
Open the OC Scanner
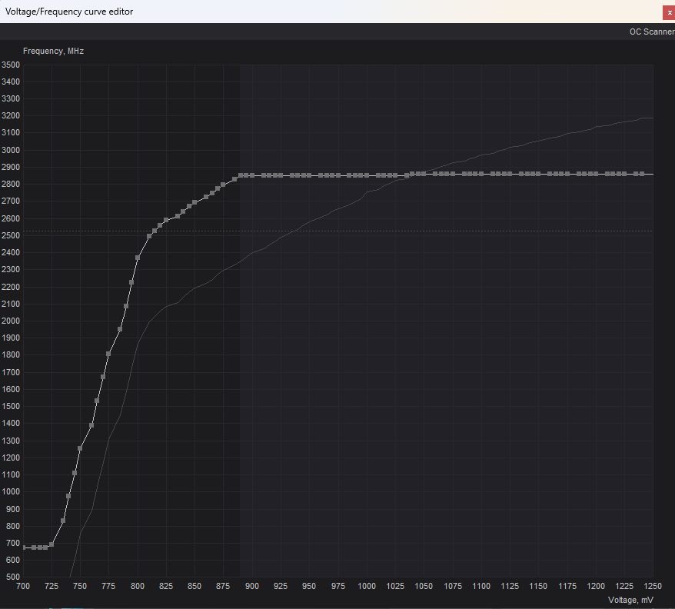pos(652,32)
